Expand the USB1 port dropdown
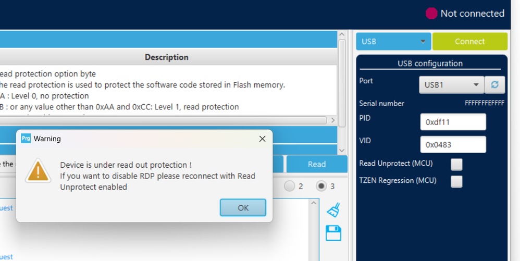This screenshot has width=520, height=261. [x=451, y=84]
